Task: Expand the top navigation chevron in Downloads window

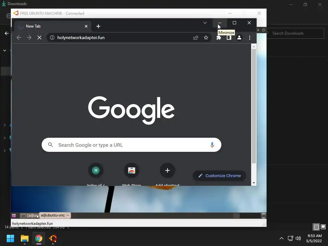Action: tap(4, 50)
